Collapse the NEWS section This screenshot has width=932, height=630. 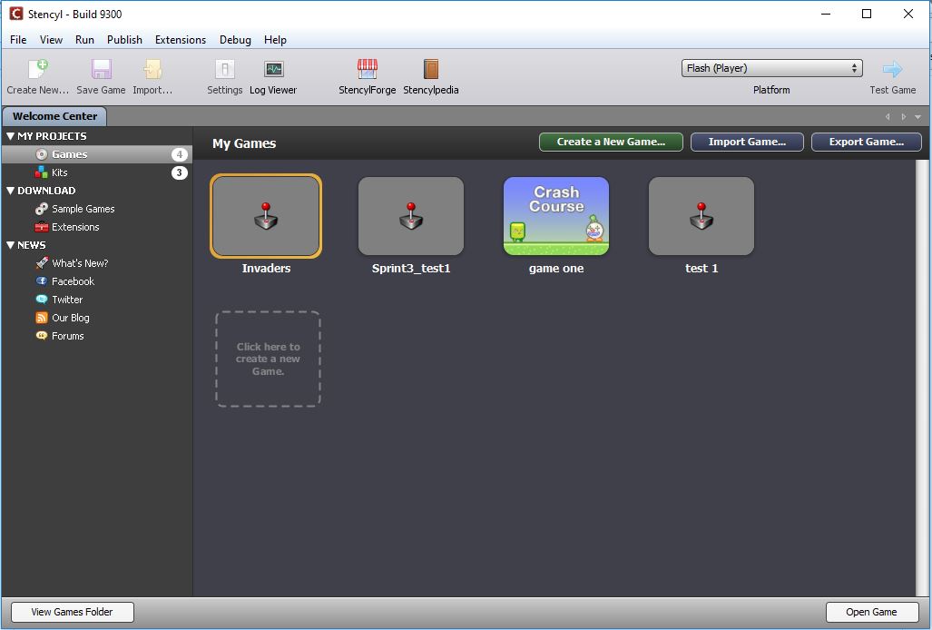click(10, 245)
